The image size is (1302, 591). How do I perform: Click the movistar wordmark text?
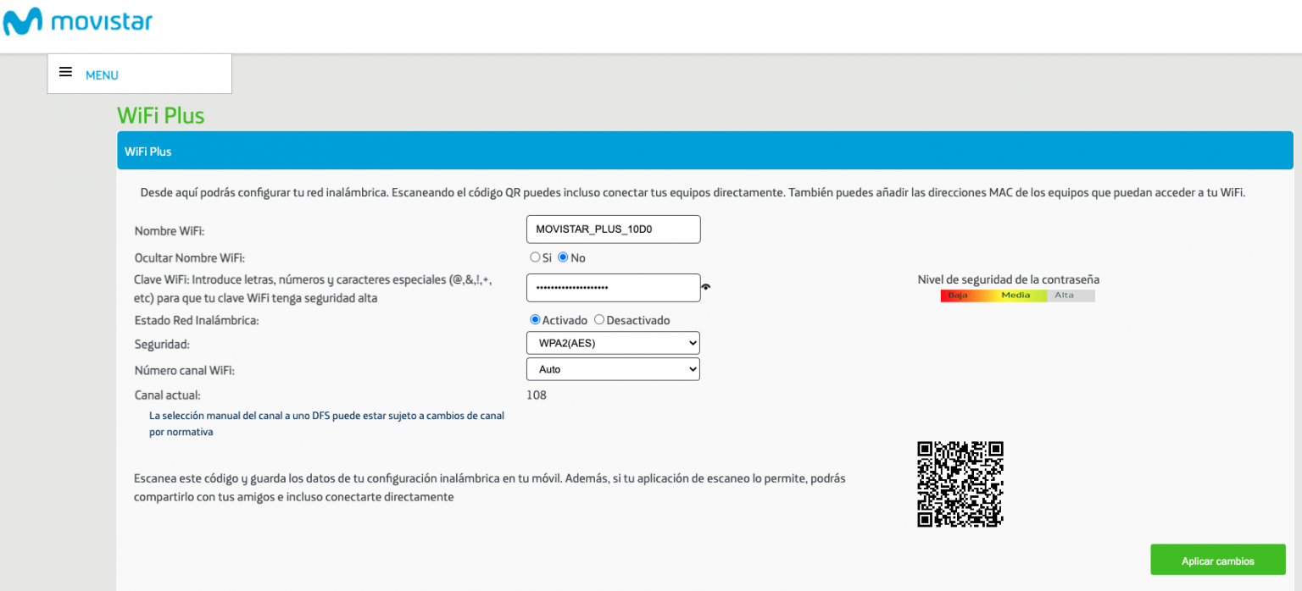coord(102,21)
